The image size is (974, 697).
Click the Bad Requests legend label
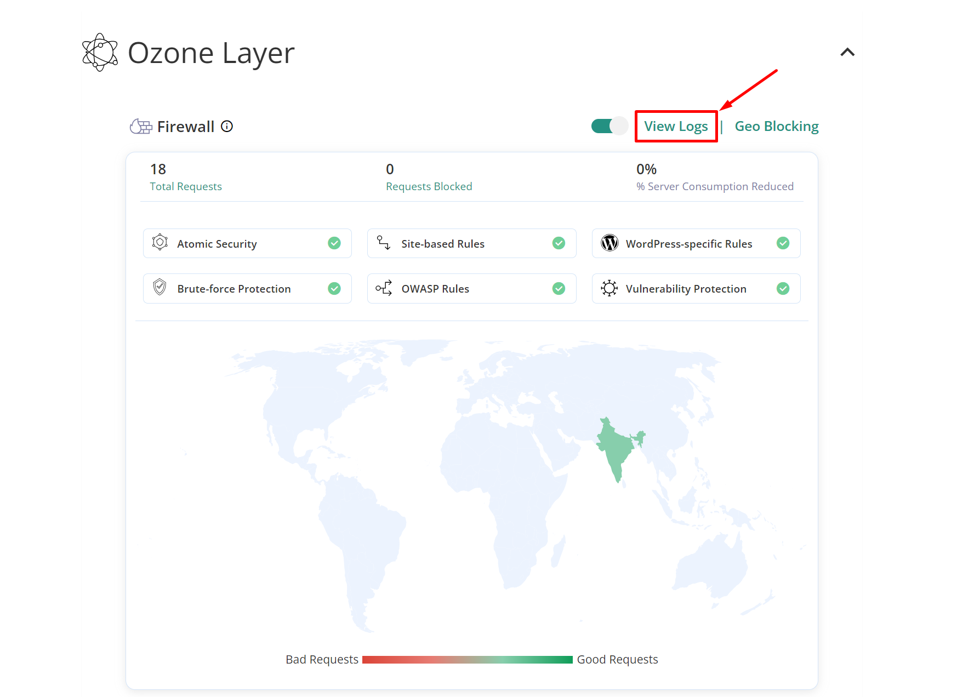(322, 660)
